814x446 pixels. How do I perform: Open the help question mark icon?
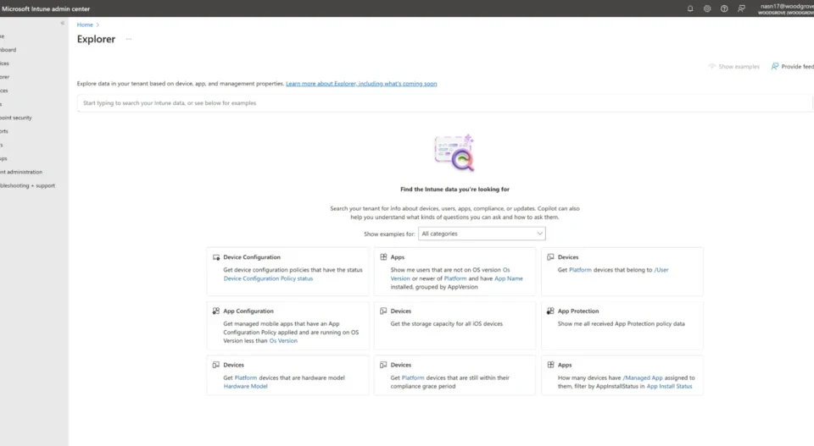724,8
